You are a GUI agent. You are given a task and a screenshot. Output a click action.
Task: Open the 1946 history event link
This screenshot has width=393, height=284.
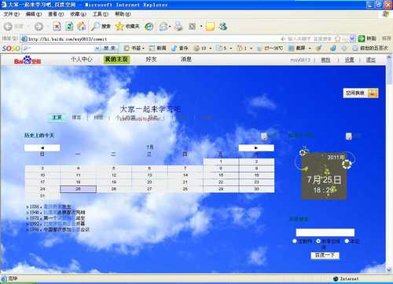[50, 213]
